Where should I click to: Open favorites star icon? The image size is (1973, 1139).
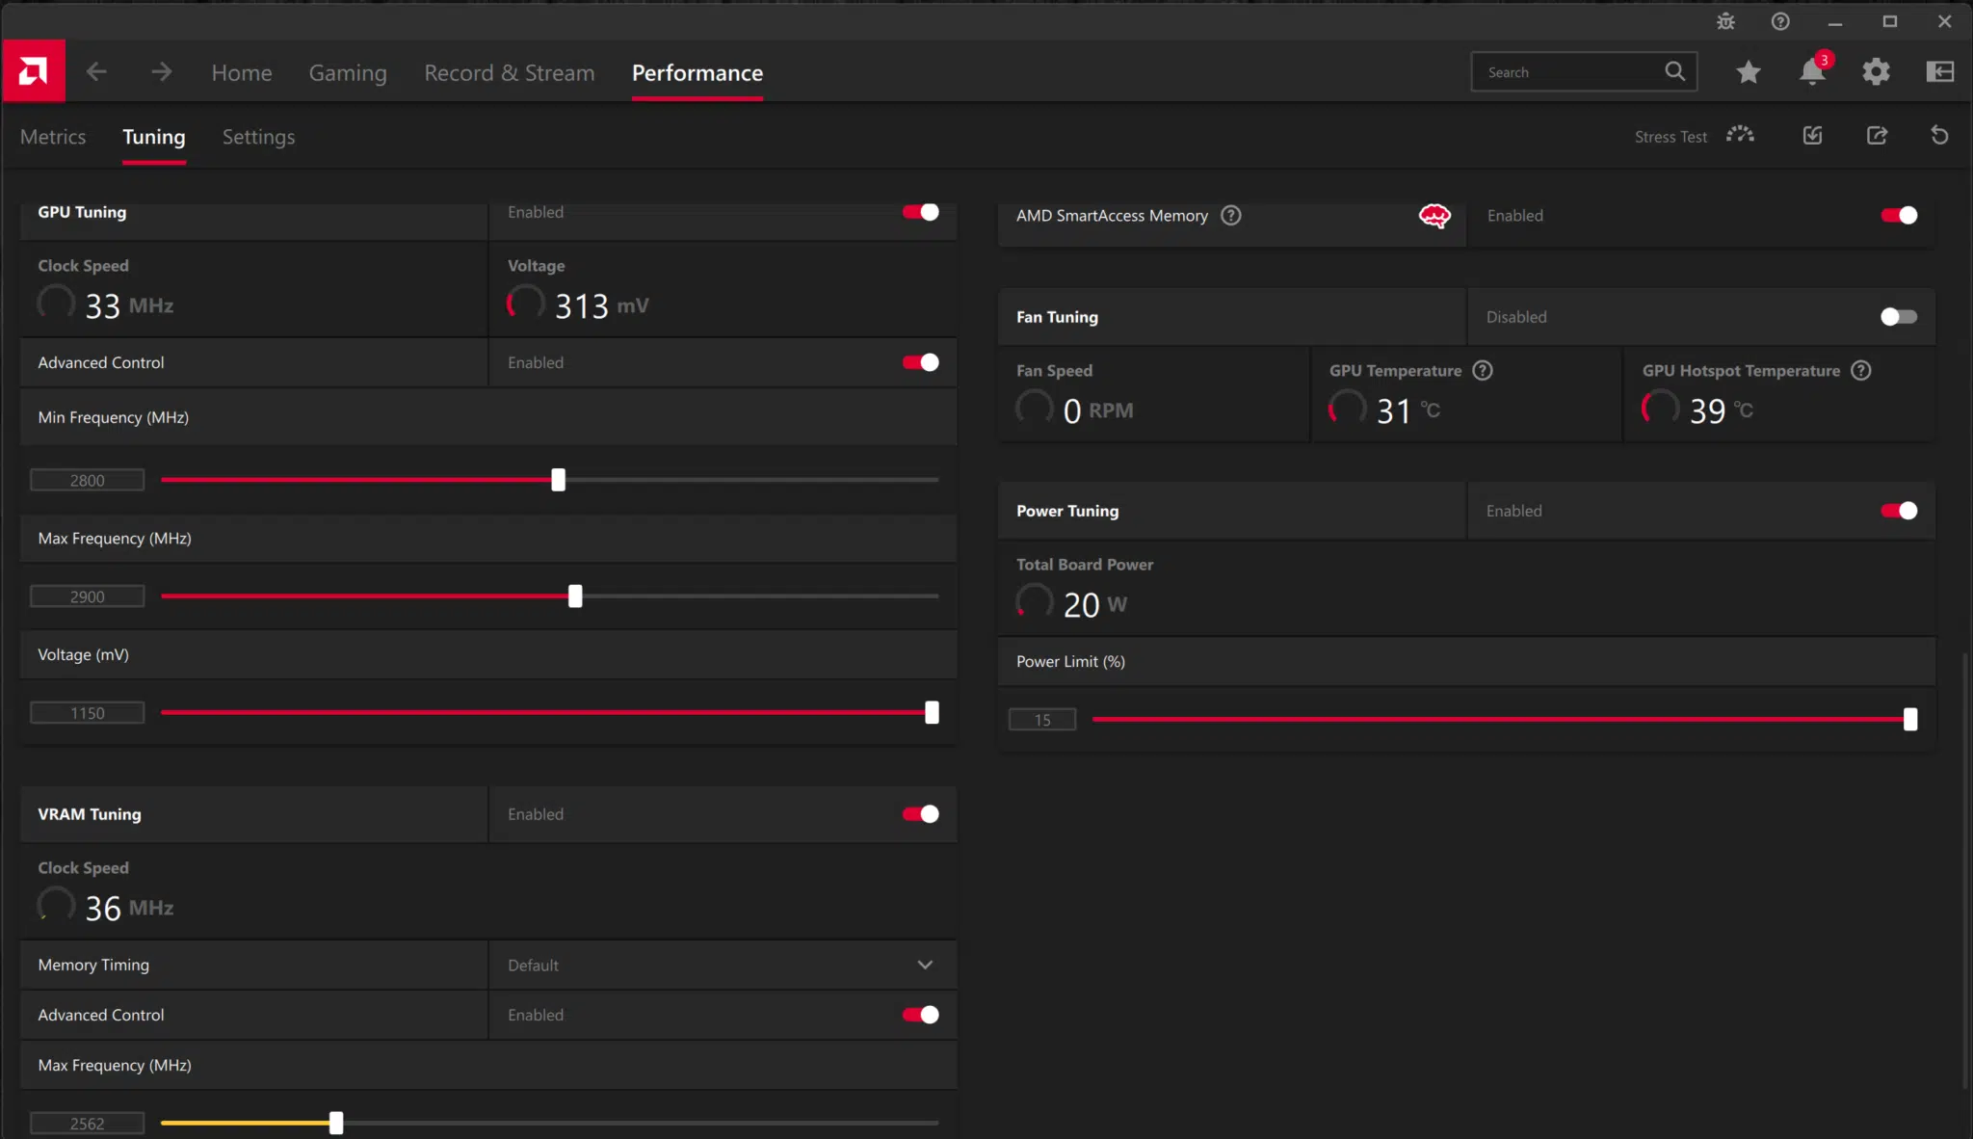tap(1749, 71)
